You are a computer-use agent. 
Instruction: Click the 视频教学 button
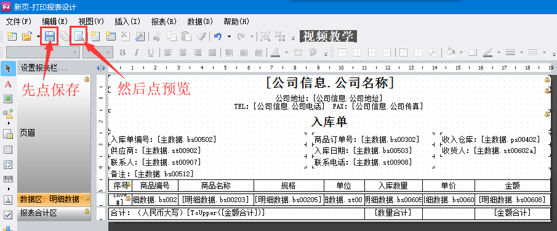pyautogui.click(x=328, y=36)
